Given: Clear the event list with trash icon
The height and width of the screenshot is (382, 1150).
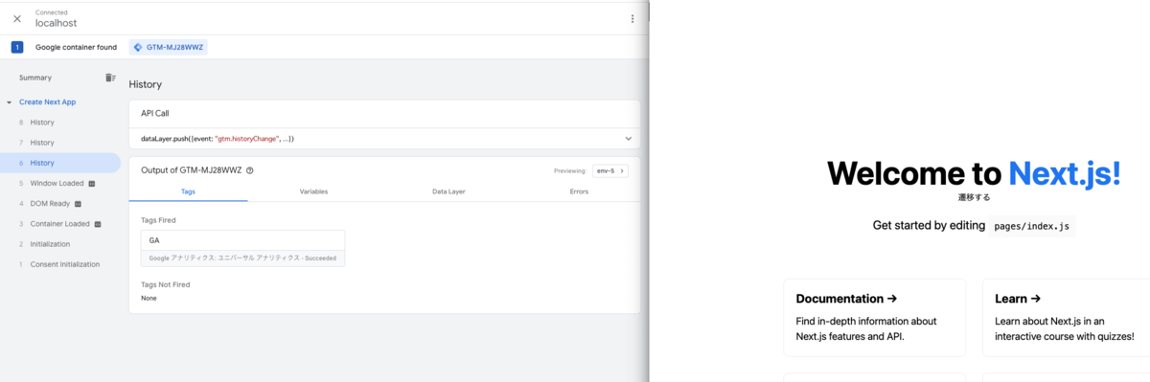Looking at the screenshot, I should (x=110, y=78).
